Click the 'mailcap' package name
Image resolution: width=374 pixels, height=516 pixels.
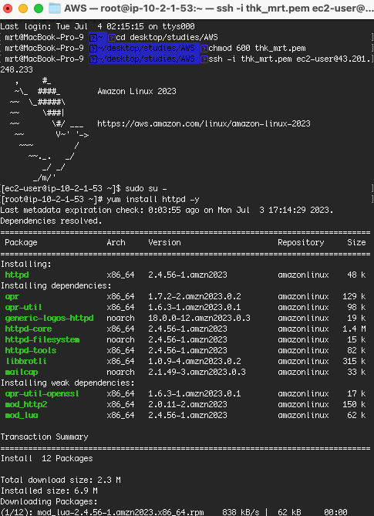click(x=22, y=373)
